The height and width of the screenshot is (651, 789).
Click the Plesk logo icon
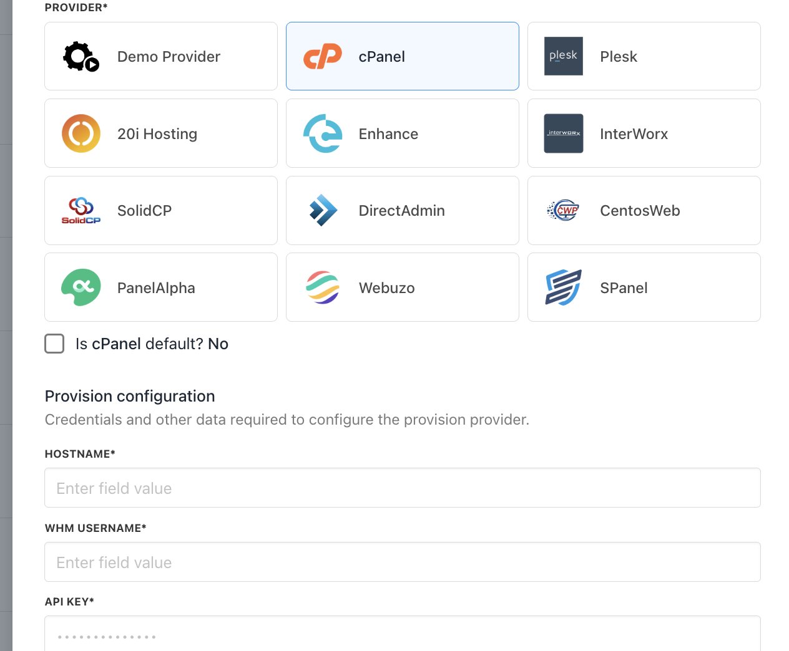click(x=564, y=56)
